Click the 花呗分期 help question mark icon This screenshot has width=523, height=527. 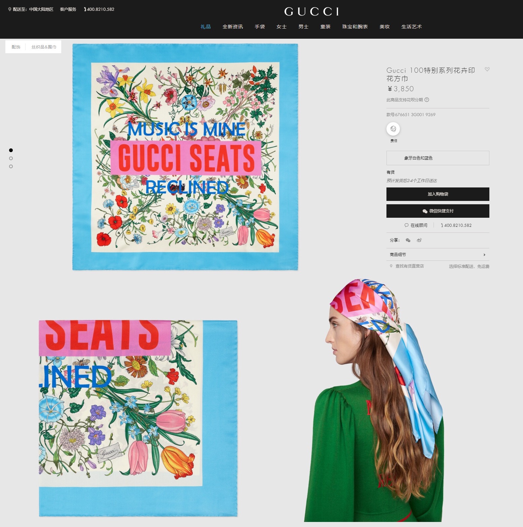click(x=427, y=100)
